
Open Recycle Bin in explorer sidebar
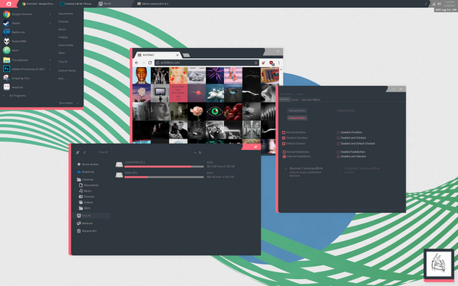[x=87, y=231]
